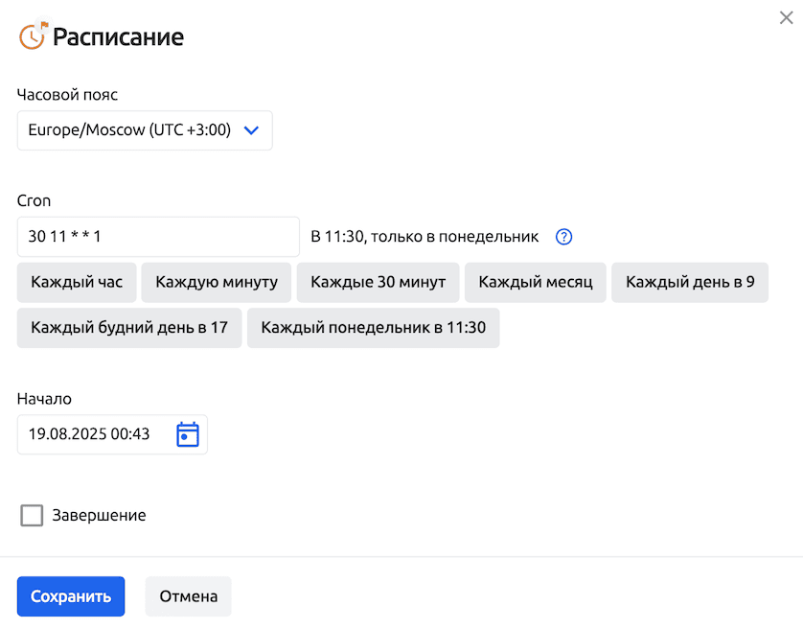Viewport: 803px width, 629px height.
Task: Close the schedule dialog with the X
Action: (786, 17)
